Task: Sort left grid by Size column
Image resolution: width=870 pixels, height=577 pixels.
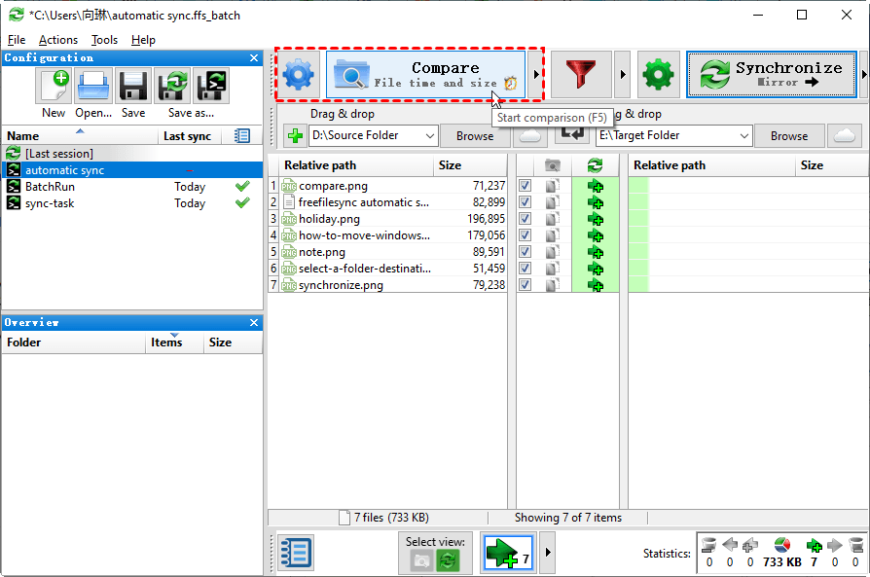Action: (x=470, y=165)
